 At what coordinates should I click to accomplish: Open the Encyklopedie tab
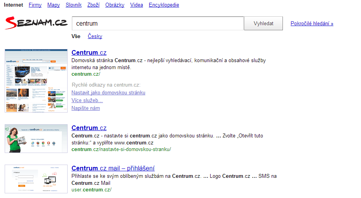(x=164, y=5)
